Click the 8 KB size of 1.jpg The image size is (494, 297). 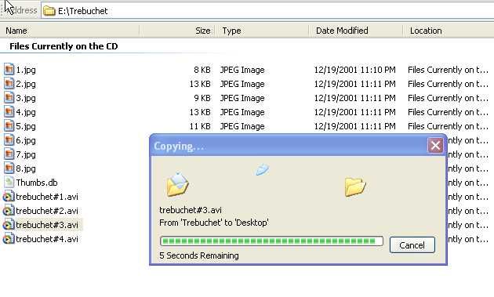click(202, 70)
